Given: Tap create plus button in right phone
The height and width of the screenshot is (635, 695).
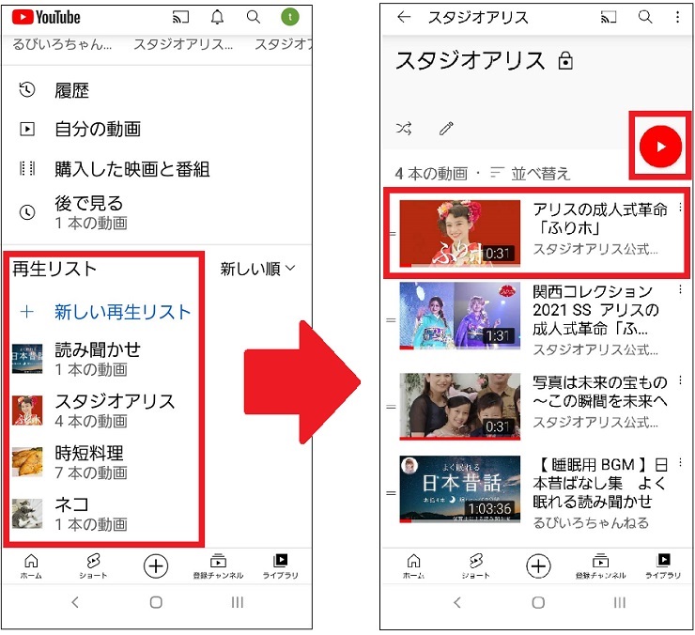Looking at the screenshot, I should [x=538, y=566].
